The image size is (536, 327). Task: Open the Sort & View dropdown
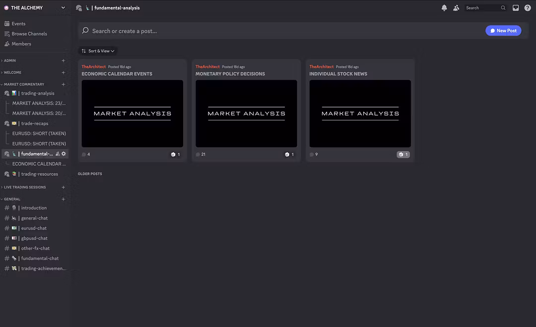click(x=98, y=51)
